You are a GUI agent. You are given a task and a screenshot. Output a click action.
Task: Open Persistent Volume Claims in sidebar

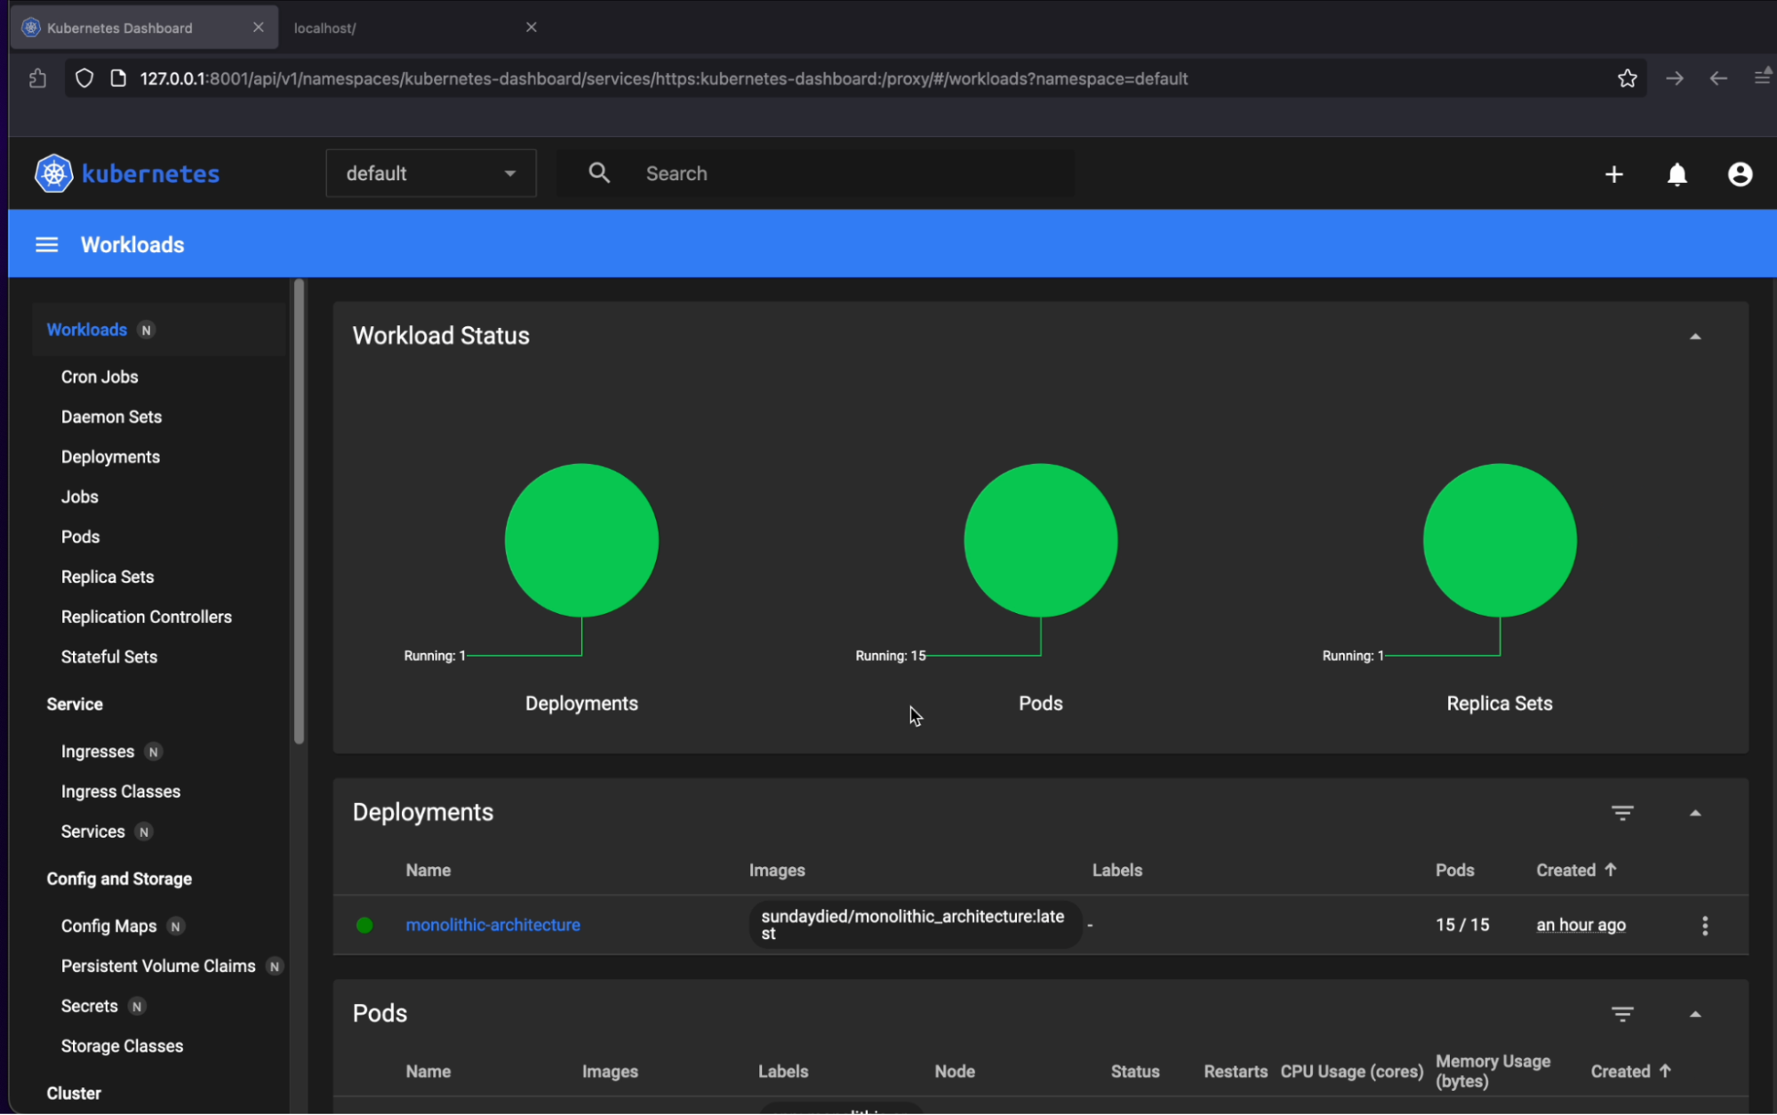[x=158, y=966]
